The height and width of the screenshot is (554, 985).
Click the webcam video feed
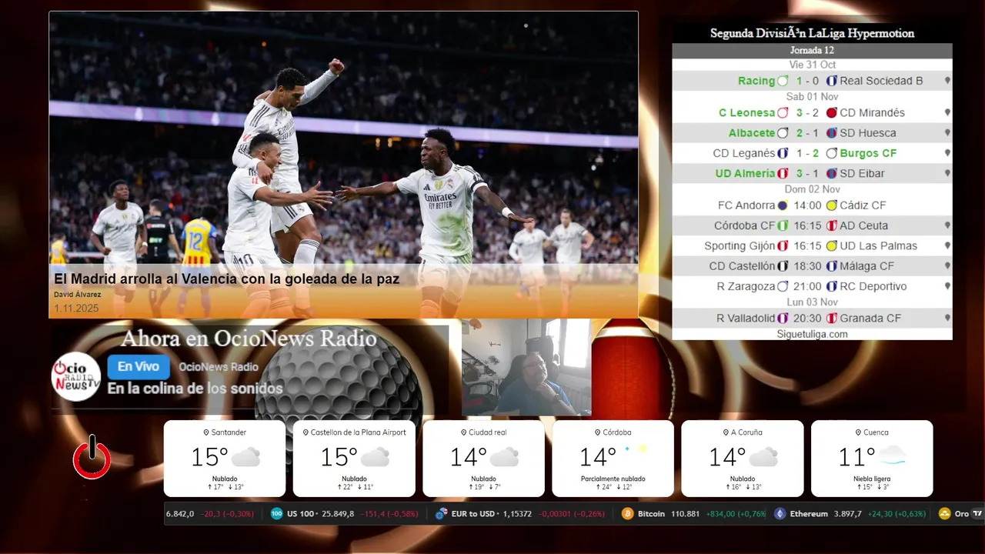[526, 368]
